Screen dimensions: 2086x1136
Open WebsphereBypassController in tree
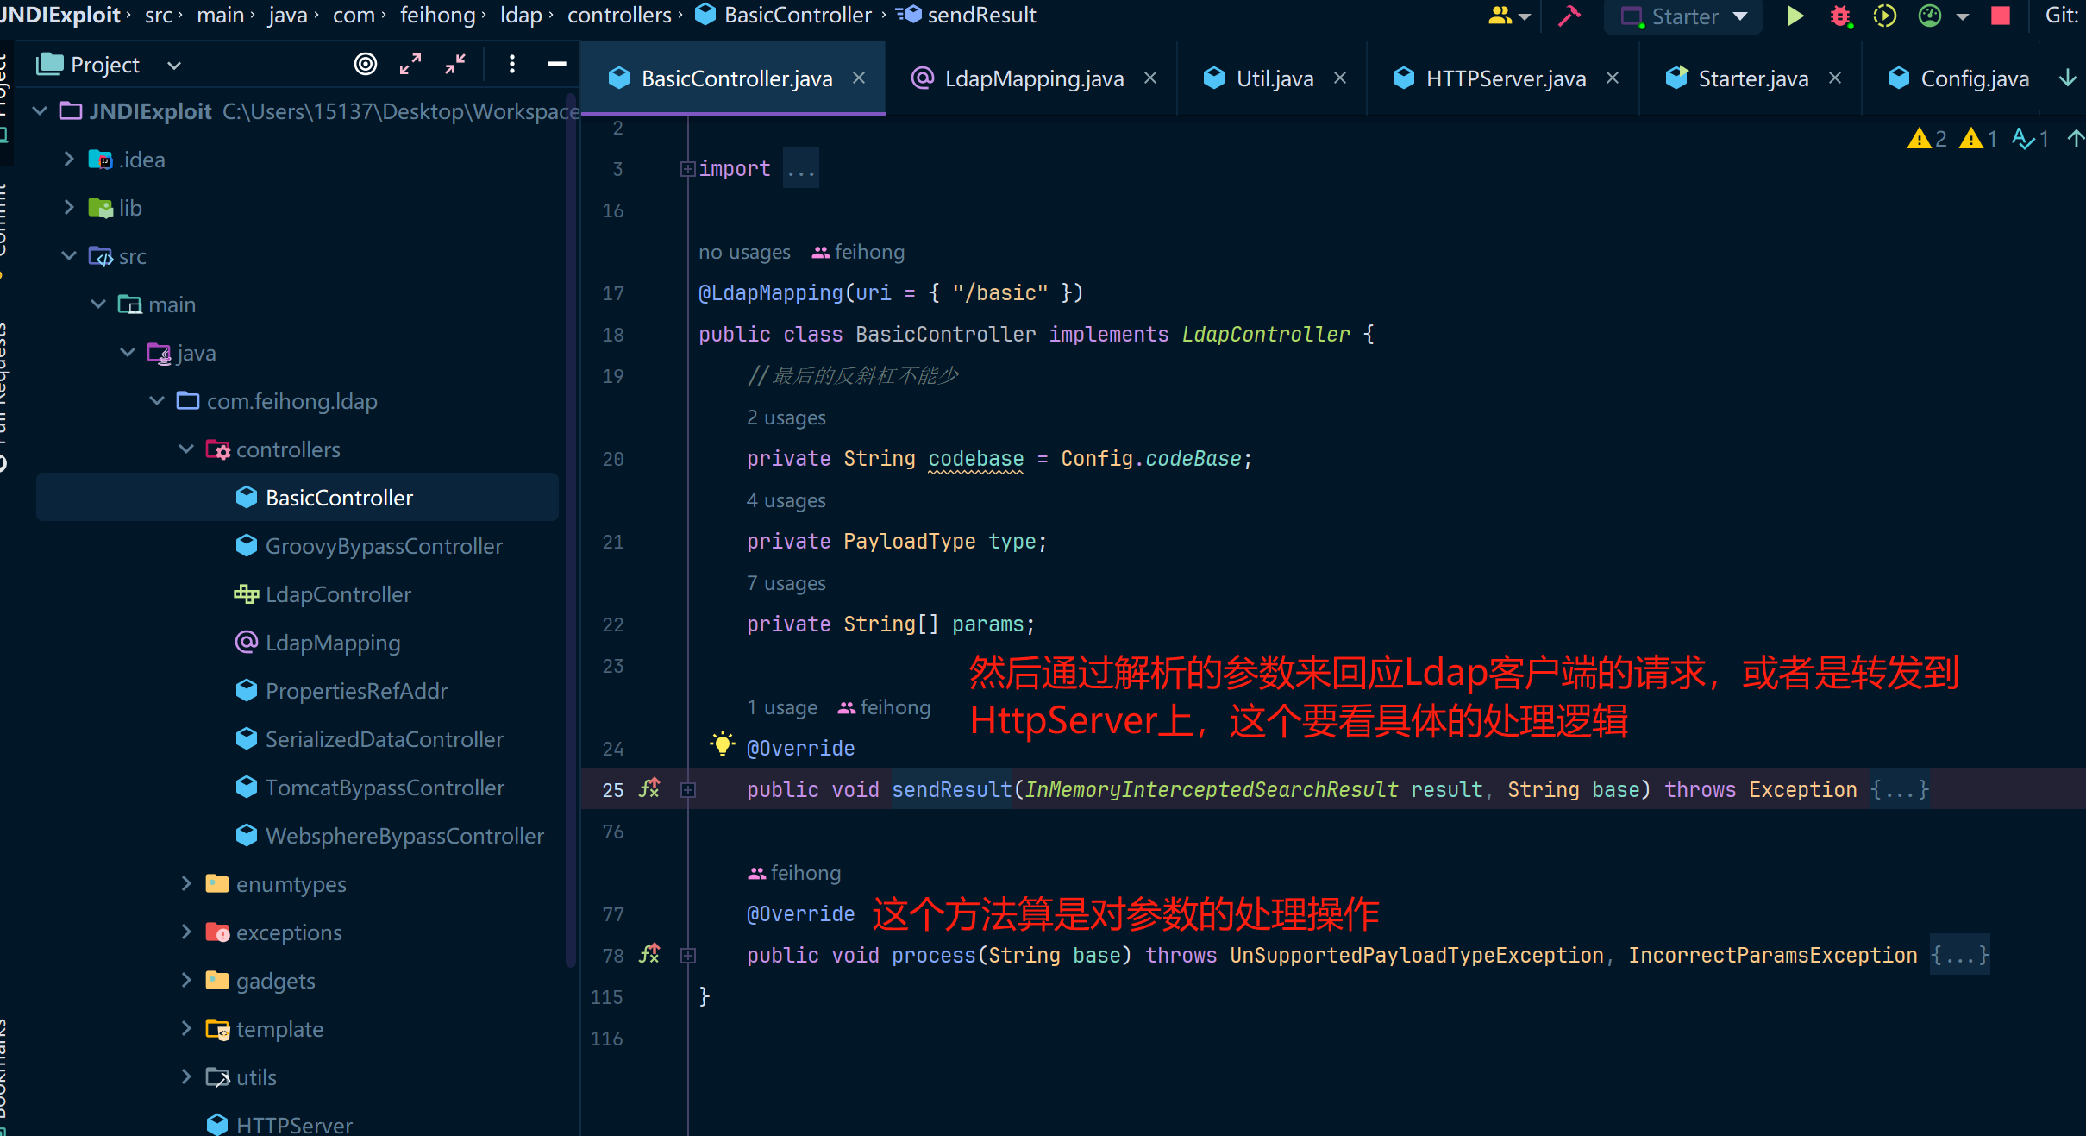pos(404,836)
